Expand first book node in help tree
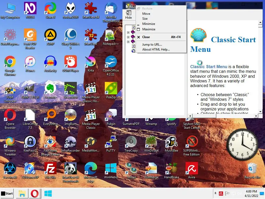Viewport: 265px width, 199px height. coord(128,32)
